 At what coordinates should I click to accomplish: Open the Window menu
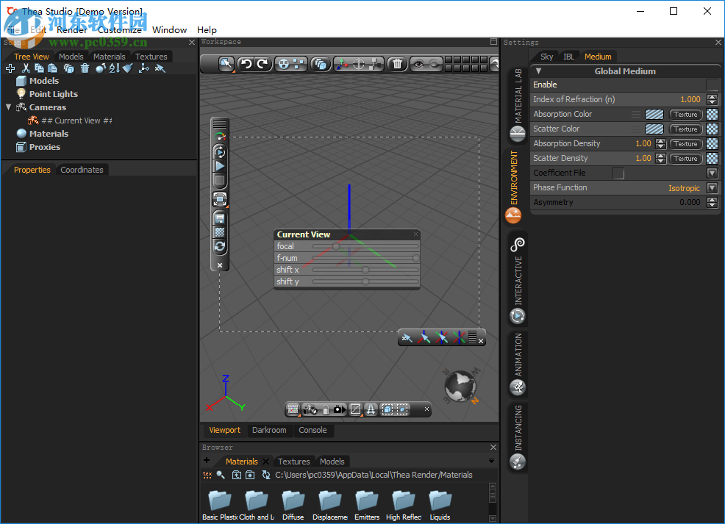(x=169, y=30)
